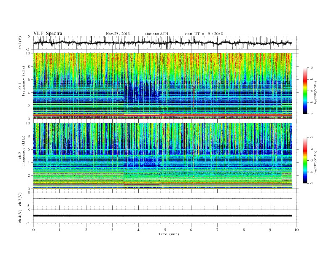Click the "6" kHz tick of ch.2 spectrogram
This screenshot has width=334, height=258.
pos(29,149)
